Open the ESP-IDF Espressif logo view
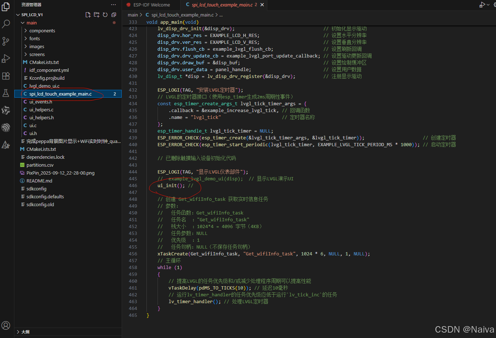The height and width of the screenshot is (338, 496). coord(6,128)
